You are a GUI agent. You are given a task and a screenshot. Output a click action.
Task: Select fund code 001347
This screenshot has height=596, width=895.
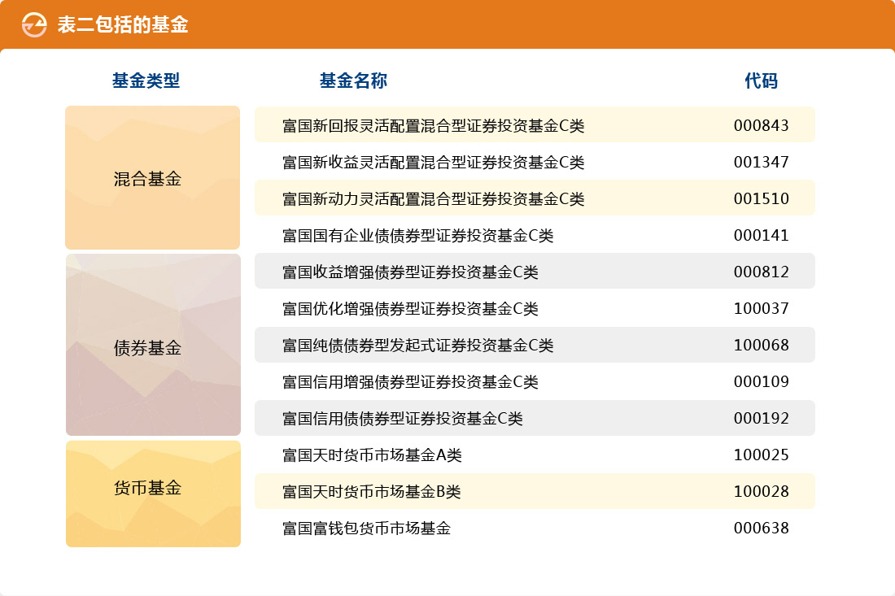(x=761, y=162)
